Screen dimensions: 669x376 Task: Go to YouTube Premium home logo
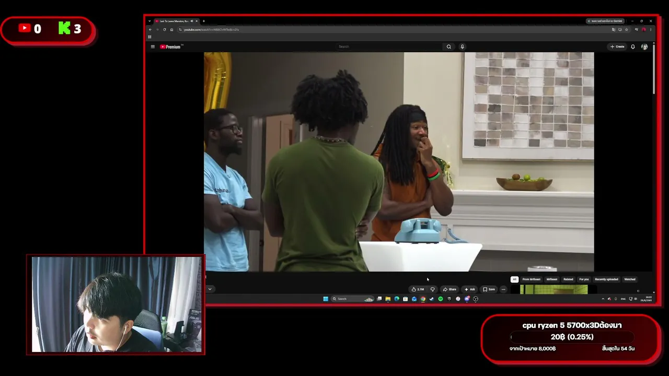[x=171, y=46]
